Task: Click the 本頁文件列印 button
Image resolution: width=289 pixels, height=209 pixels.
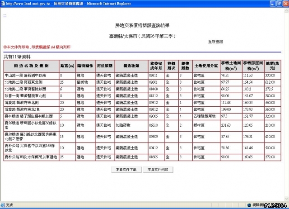Action: coord(158,170)
